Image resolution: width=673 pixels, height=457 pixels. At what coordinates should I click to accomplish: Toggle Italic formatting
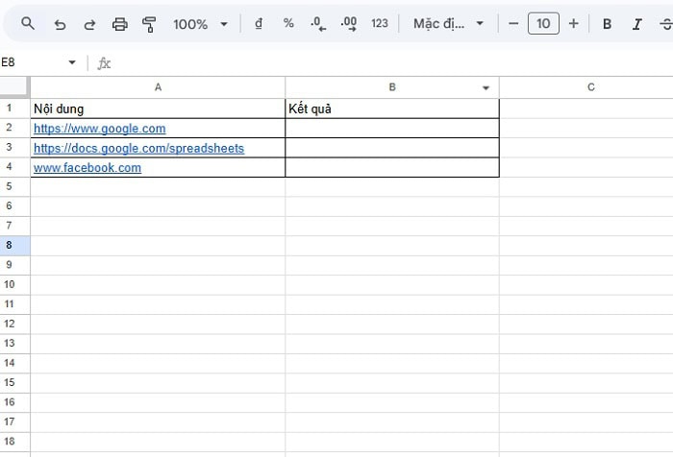636,23
